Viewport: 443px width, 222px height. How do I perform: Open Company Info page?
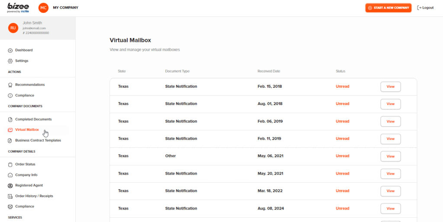(x=26, y=175)
